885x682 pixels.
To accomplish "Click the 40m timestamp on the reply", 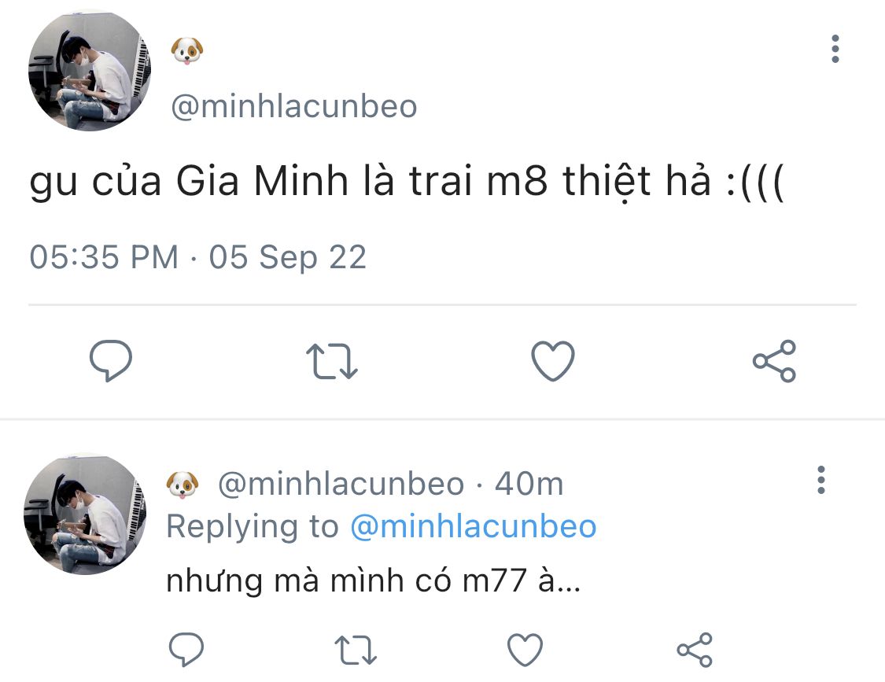I will pyautogui.click(x=529, y=484).
